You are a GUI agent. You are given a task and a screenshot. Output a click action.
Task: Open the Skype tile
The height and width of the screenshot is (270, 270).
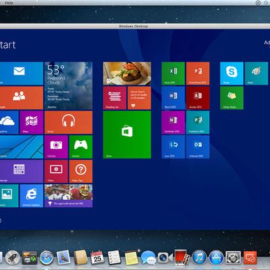point(232,74)
